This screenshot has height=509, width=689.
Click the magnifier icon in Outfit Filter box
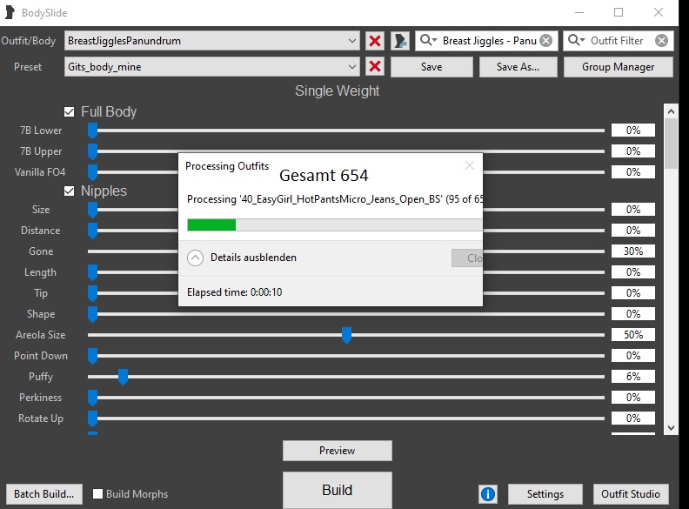(576, 41)
